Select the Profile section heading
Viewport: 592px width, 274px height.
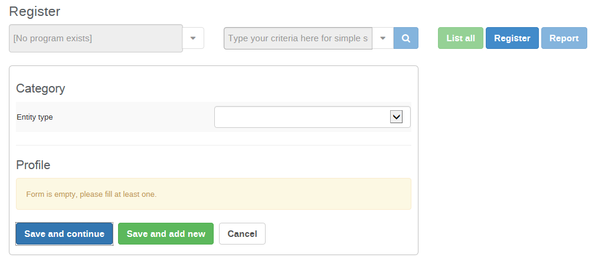pyautogui.click(x=33, y=165)
